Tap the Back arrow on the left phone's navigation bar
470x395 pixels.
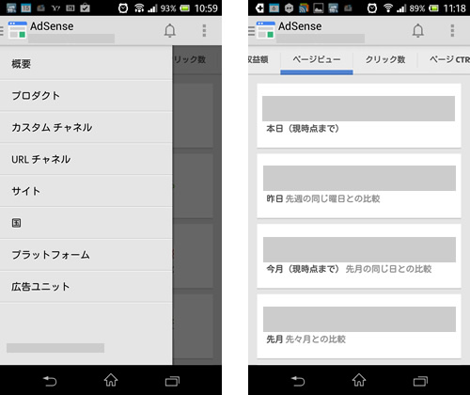(x=50, y=381)
